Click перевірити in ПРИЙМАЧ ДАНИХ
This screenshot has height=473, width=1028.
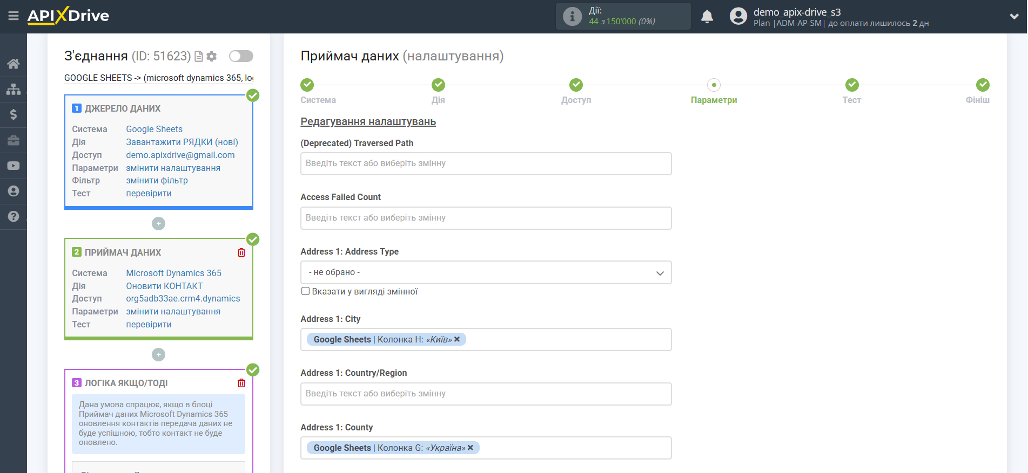(149, 324)
